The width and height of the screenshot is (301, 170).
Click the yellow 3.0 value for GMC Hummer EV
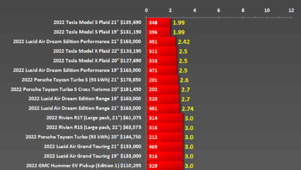(x=189, y=166)
